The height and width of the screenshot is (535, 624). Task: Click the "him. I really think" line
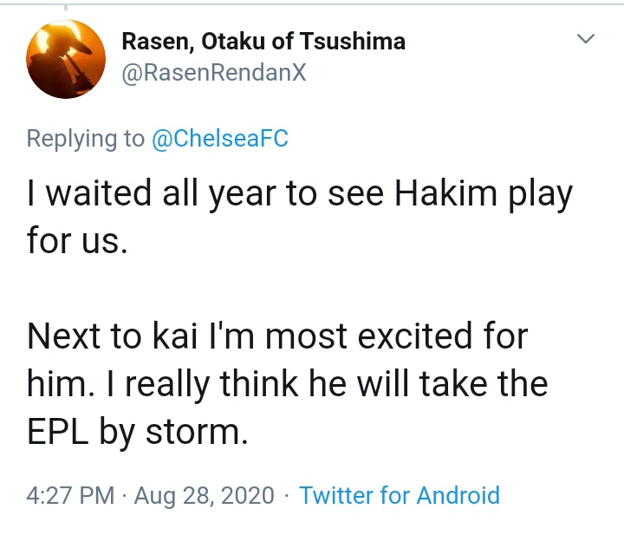[287, 383]
